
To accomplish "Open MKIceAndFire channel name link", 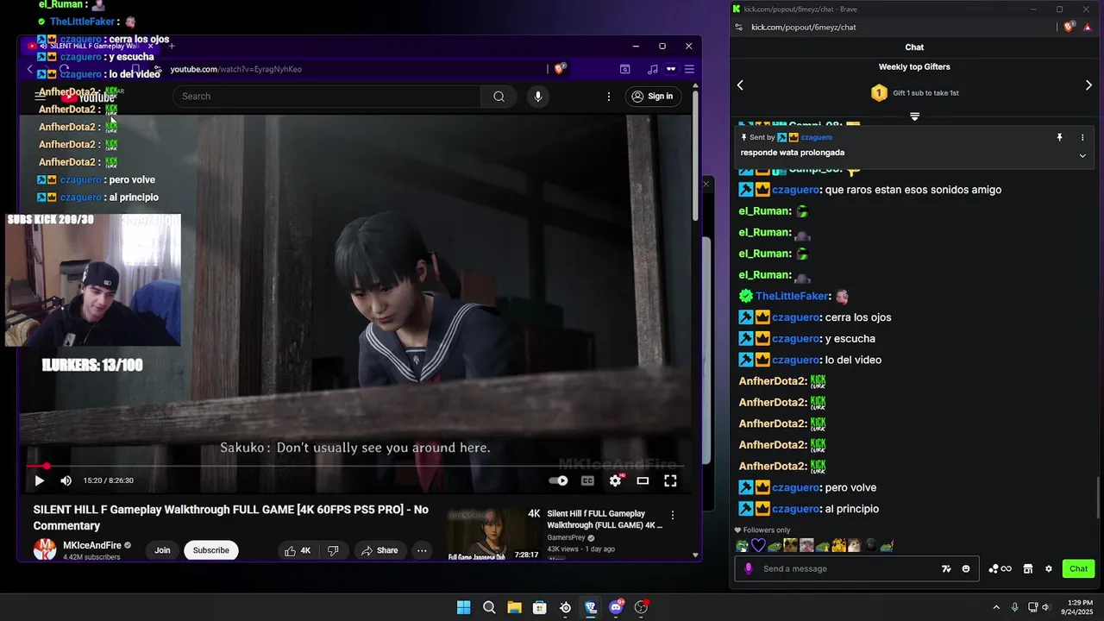I will [92, 545].
